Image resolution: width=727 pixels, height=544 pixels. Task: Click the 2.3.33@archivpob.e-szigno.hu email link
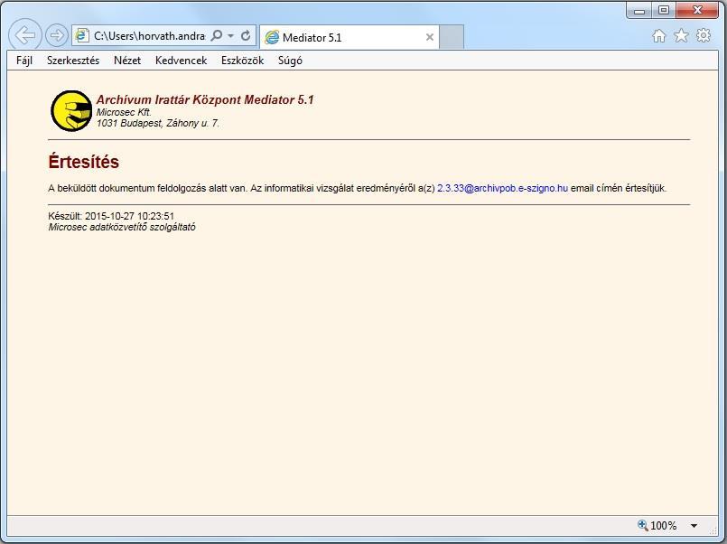click(502, 188)
